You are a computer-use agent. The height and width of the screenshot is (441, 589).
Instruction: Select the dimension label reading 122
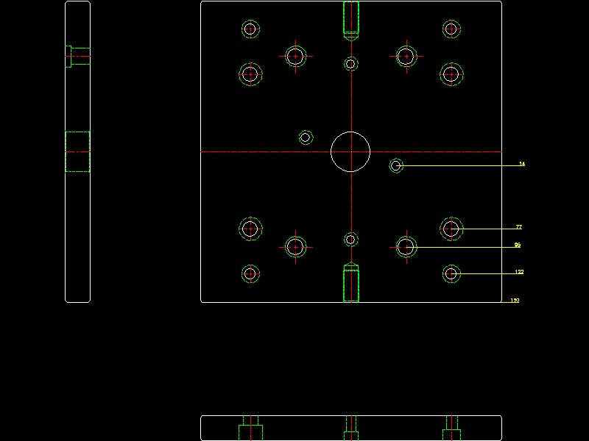(x=520, y=270)
